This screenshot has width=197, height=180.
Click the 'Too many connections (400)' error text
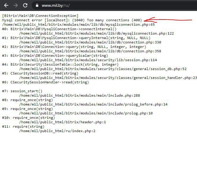pyautogui.click(x=114, y=20)
